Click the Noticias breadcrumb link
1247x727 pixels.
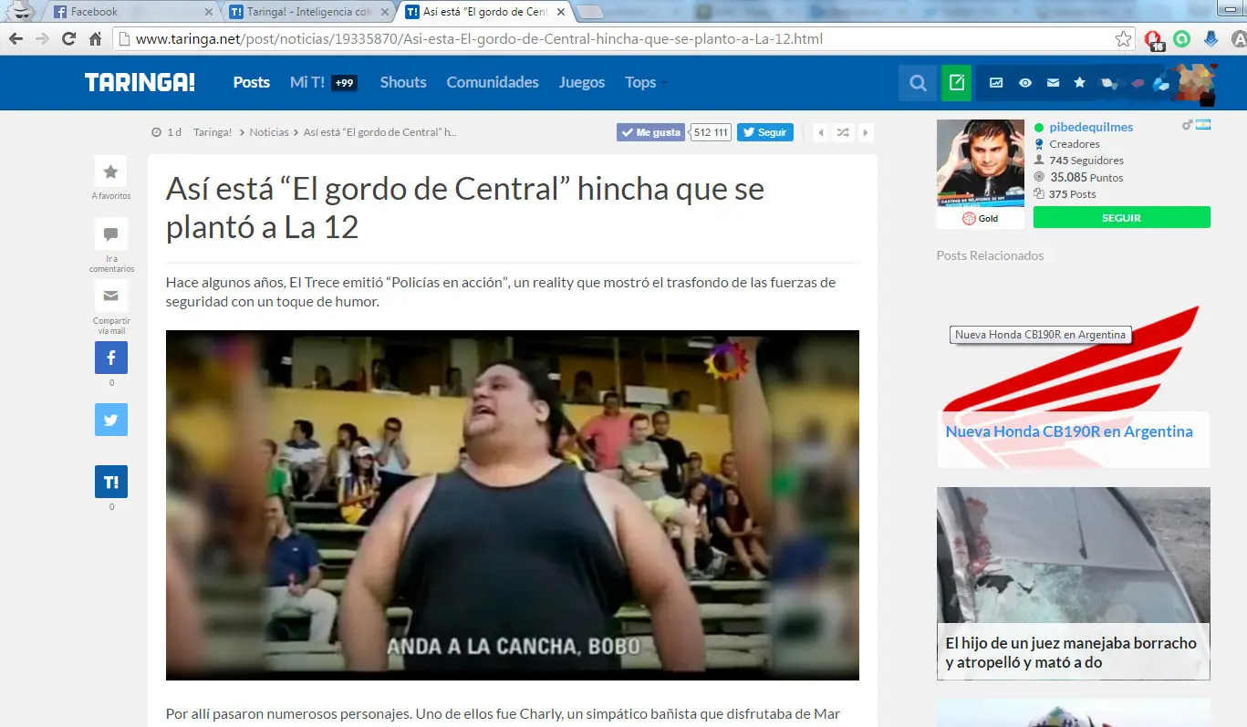(x=269, y=132)
